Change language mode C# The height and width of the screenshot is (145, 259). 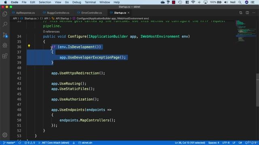tap(240, 143)
